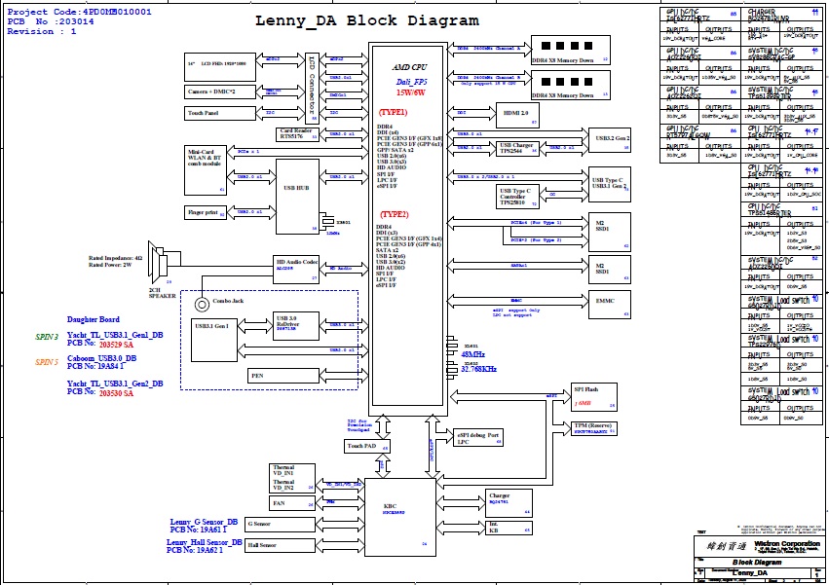Click the "Yacht_TL_USB3.1_Gen2_DB" board name
Screen dimensions: 829x585
(115, 384)
